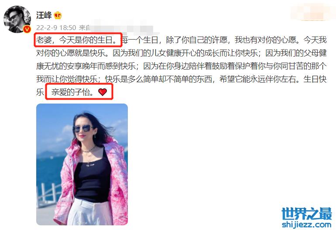Open 汪峰's profile avatar picture
Viewport: 336px width, 231px height.
click(17, 19)
